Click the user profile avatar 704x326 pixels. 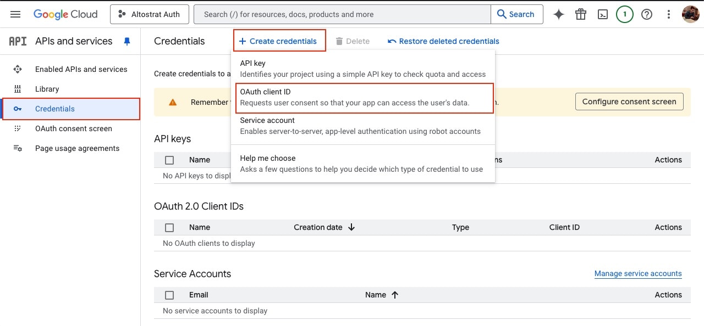pos(691,14)
